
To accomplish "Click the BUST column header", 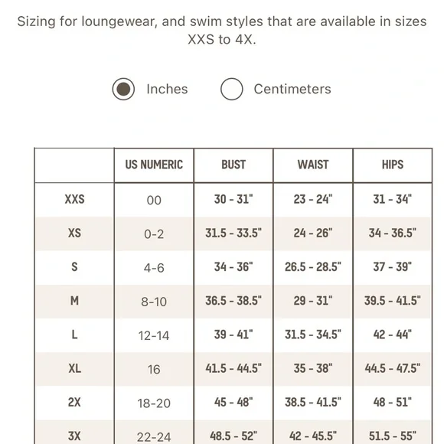I will click(233, 165).
